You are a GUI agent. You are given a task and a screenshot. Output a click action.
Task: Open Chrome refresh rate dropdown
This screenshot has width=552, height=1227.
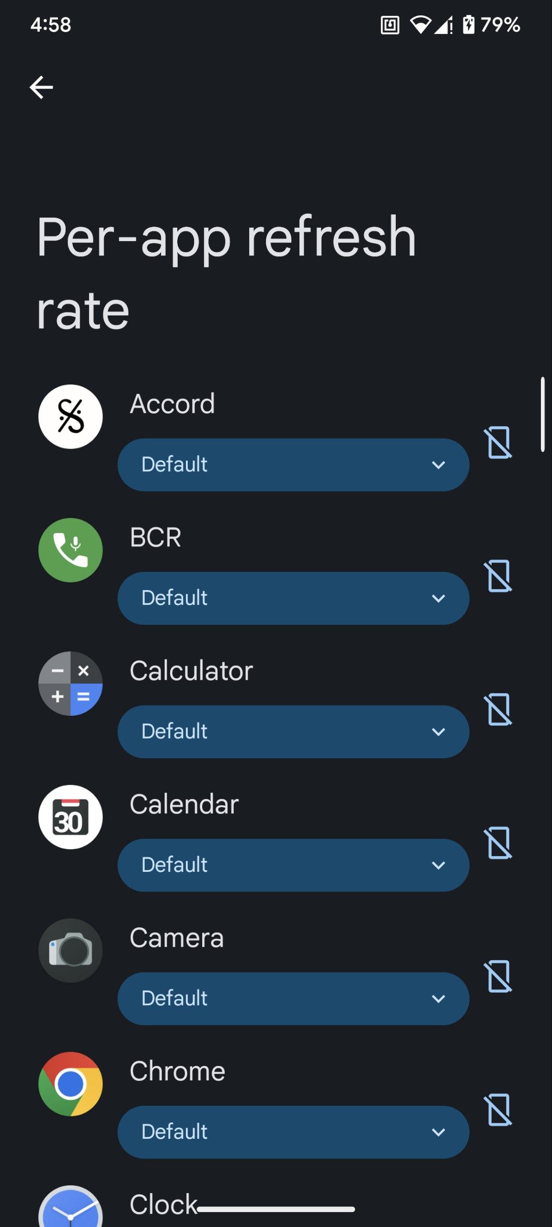coord(293,1132)
